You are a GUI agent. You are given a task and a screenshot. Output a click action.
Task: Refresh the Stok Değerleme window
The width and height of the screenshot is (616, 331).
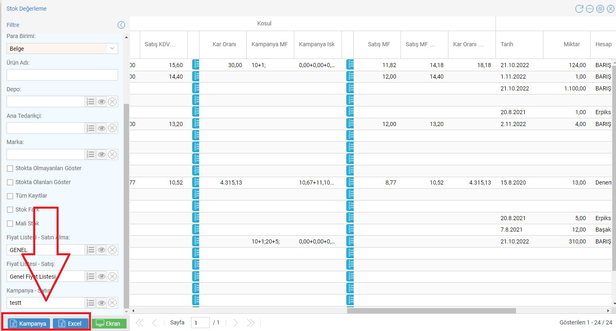[579, 9]
